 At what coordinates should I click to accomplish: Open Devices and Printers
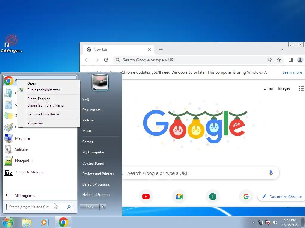point(98,174)
